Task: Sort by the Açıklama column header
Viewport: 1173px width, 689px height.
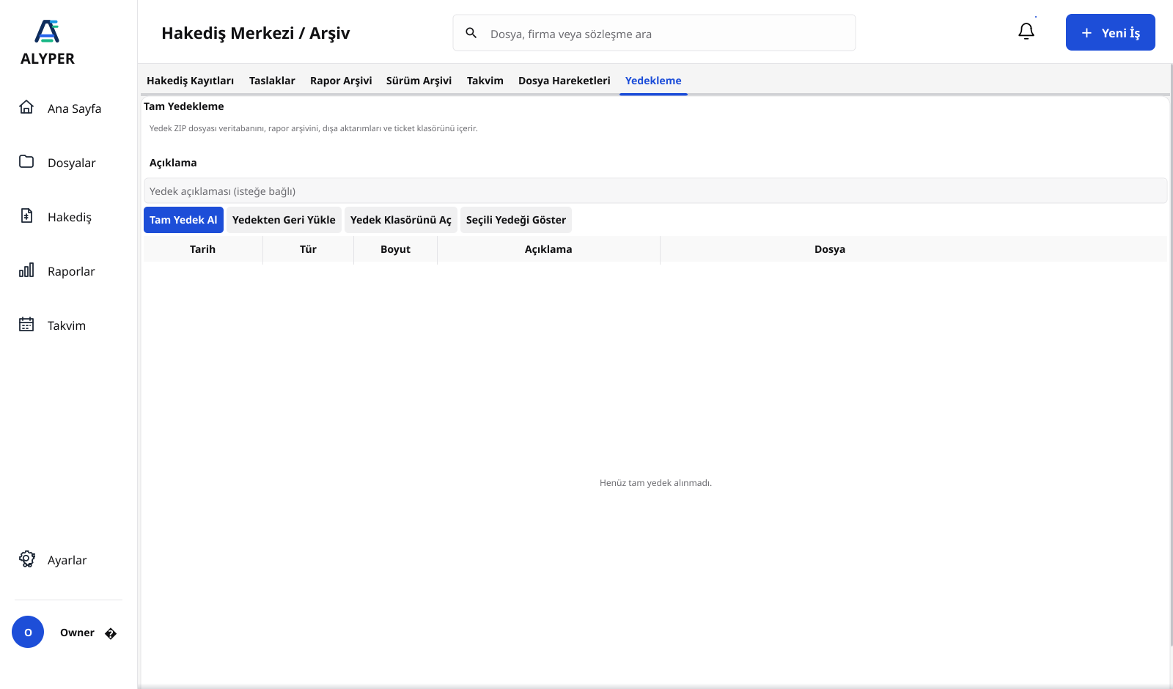Action: point(548,249)
